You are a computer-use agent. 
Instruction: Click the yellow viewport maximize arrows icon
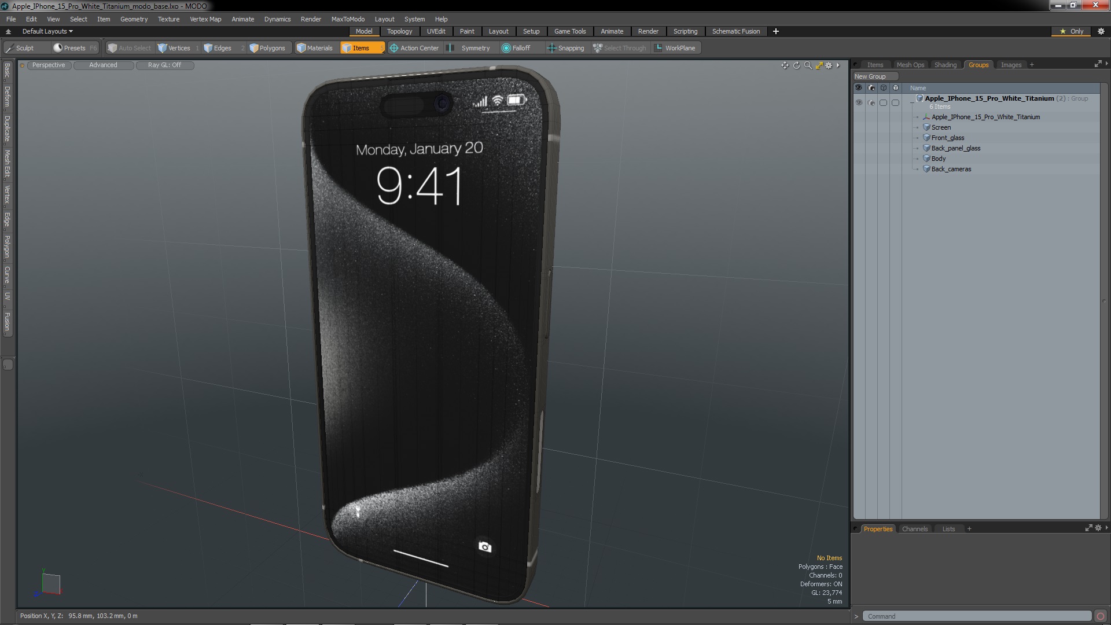(819, 65)
